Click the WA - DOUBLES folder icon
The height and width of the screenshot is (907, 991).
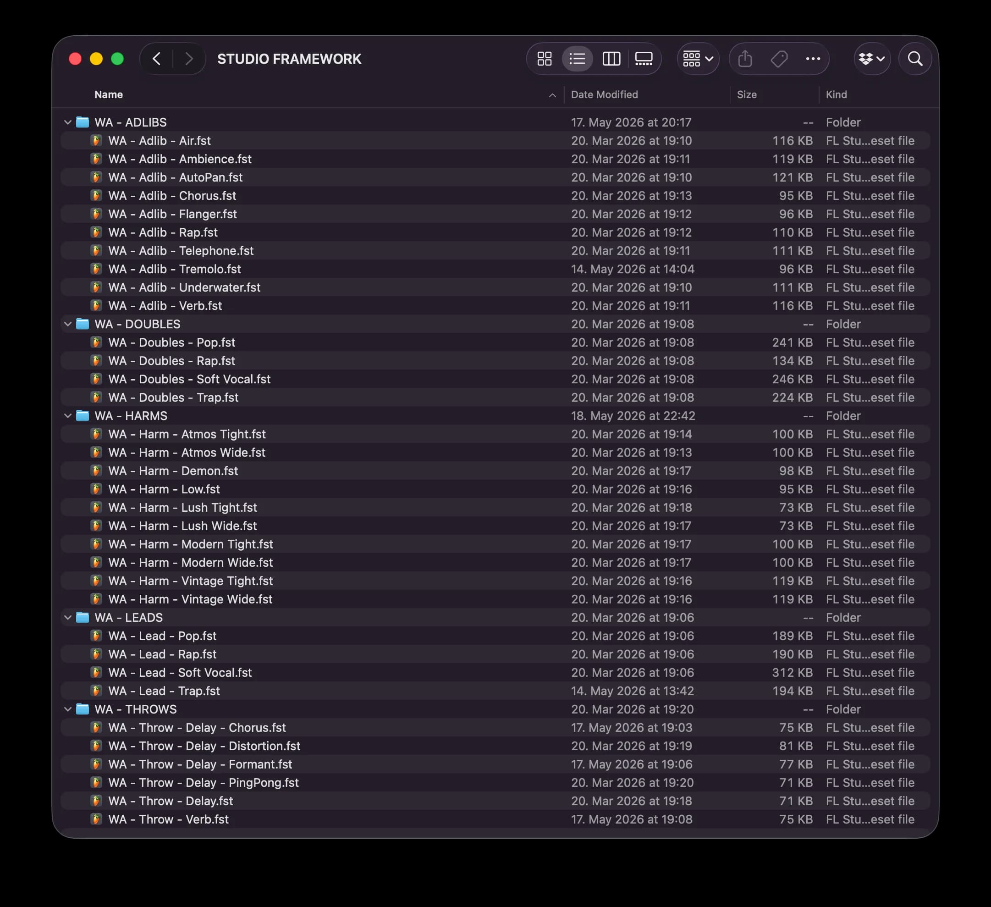tap(83, 324)
